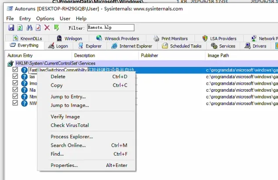278x180 pixels.
Task: Choose Find in the context menu
Action: (x=87, y=154)
